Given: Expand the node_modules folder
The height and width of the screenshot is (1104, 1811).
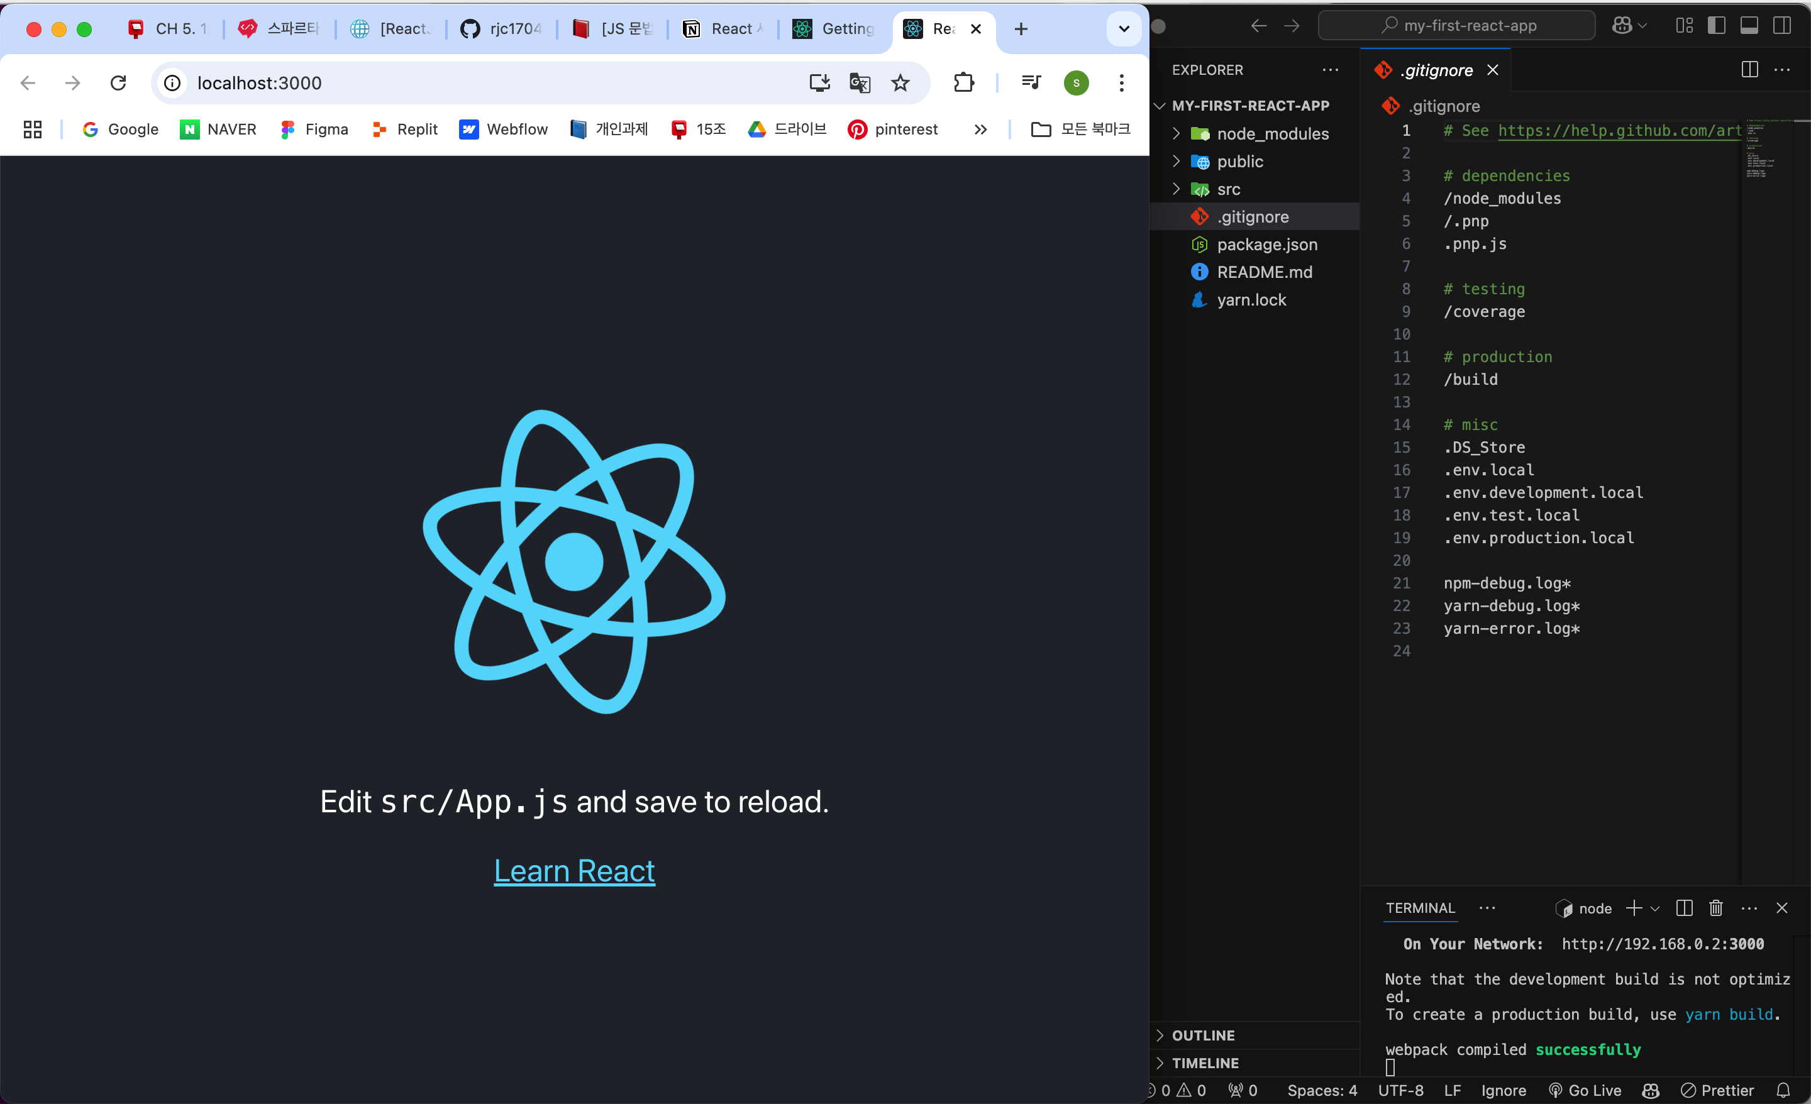Looking at the screenshot, I should point(1272,134).
